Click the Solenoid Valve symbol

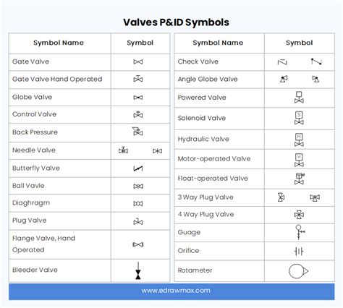pos(299,118)
